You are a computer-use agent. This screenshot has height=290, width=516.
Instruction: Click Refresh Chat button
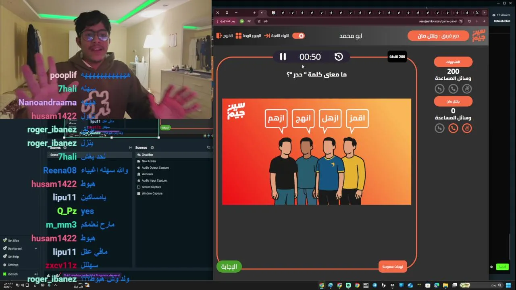[502, 21]
